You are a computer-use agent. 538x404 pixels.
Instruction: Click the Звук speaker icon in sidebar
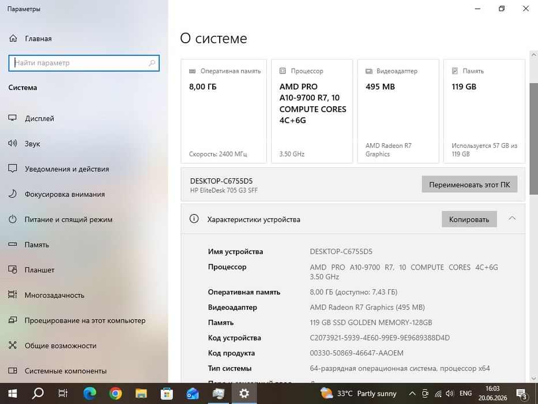pos(12,143)
